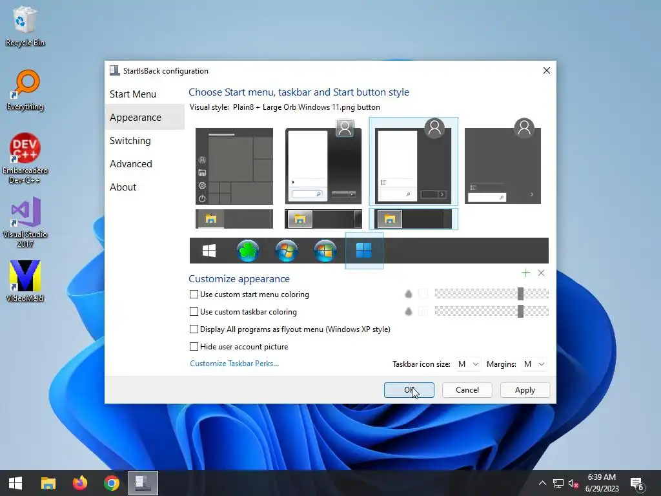Image resolution: width=661 pixels, height=496 pixels.
Task: Launch the VideoMeld desktop shortcut
Action: coord(25,282)
